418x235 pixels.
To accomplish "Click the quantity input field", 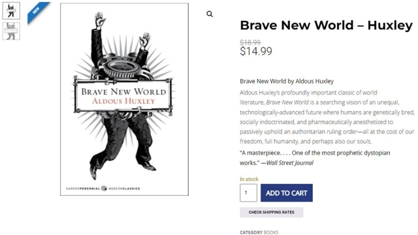I will point(248,193).
